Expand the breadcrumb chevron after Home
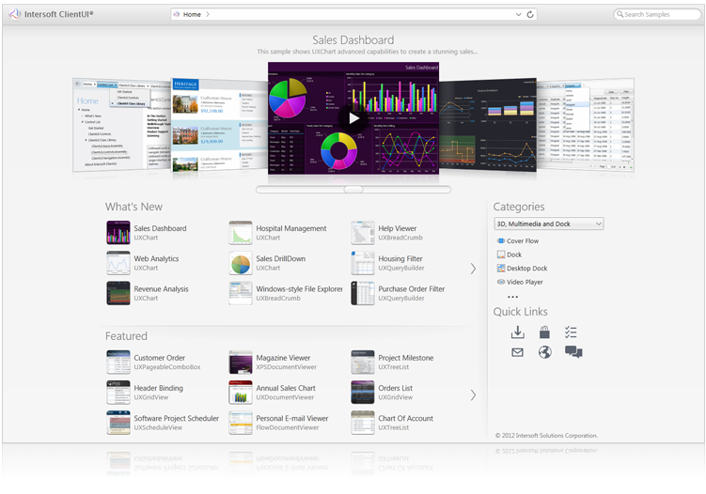The image size is (706, 494). [208, 14]
